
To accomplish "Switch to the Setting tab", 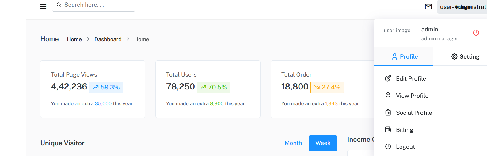I will [x=465, y=56].
